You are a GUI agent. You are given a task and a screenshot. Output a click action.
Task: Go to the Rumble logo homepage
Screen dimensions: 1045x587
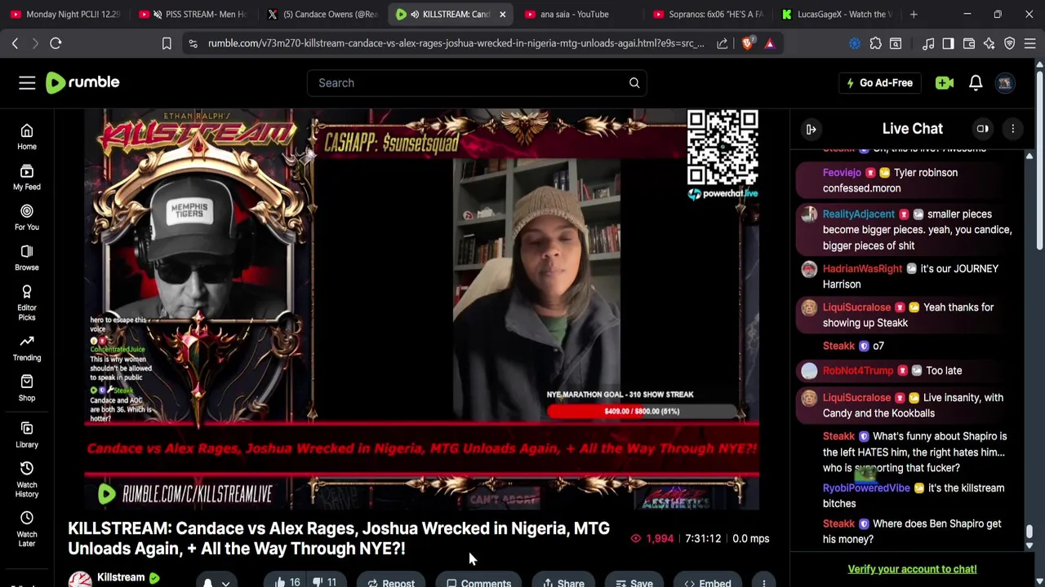click(82, 82)
